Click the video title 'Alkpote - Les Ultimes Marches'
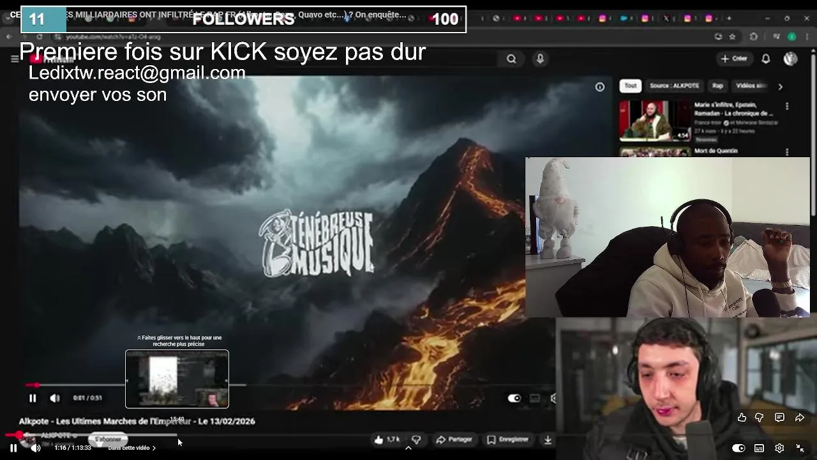Image resolution: width=817 pixels, height=460 pixels. point(137,422)
